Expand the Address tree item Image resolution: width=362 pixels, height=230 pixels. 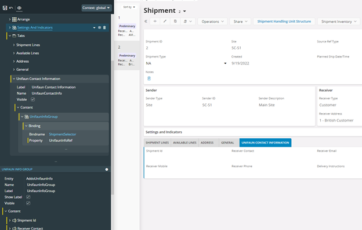click(14, 62)
